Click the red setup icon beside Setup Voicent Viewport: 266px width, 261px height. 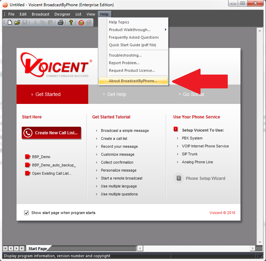coord(176,129)
